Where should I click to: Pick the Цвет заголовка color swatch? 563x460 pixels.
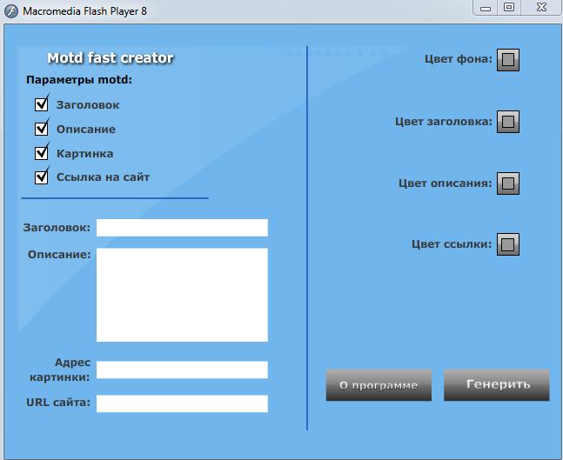pos(508,122)
